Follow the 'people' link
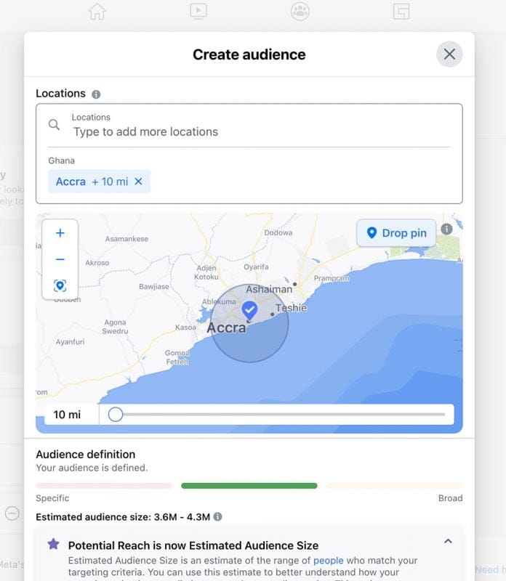The image size is (506, 581). pos(329,560)
